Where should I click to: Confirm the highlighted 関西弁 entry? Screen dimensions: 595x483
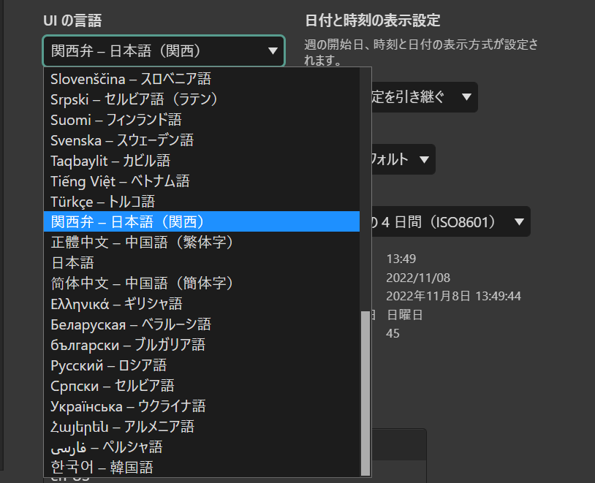[117, 221]
